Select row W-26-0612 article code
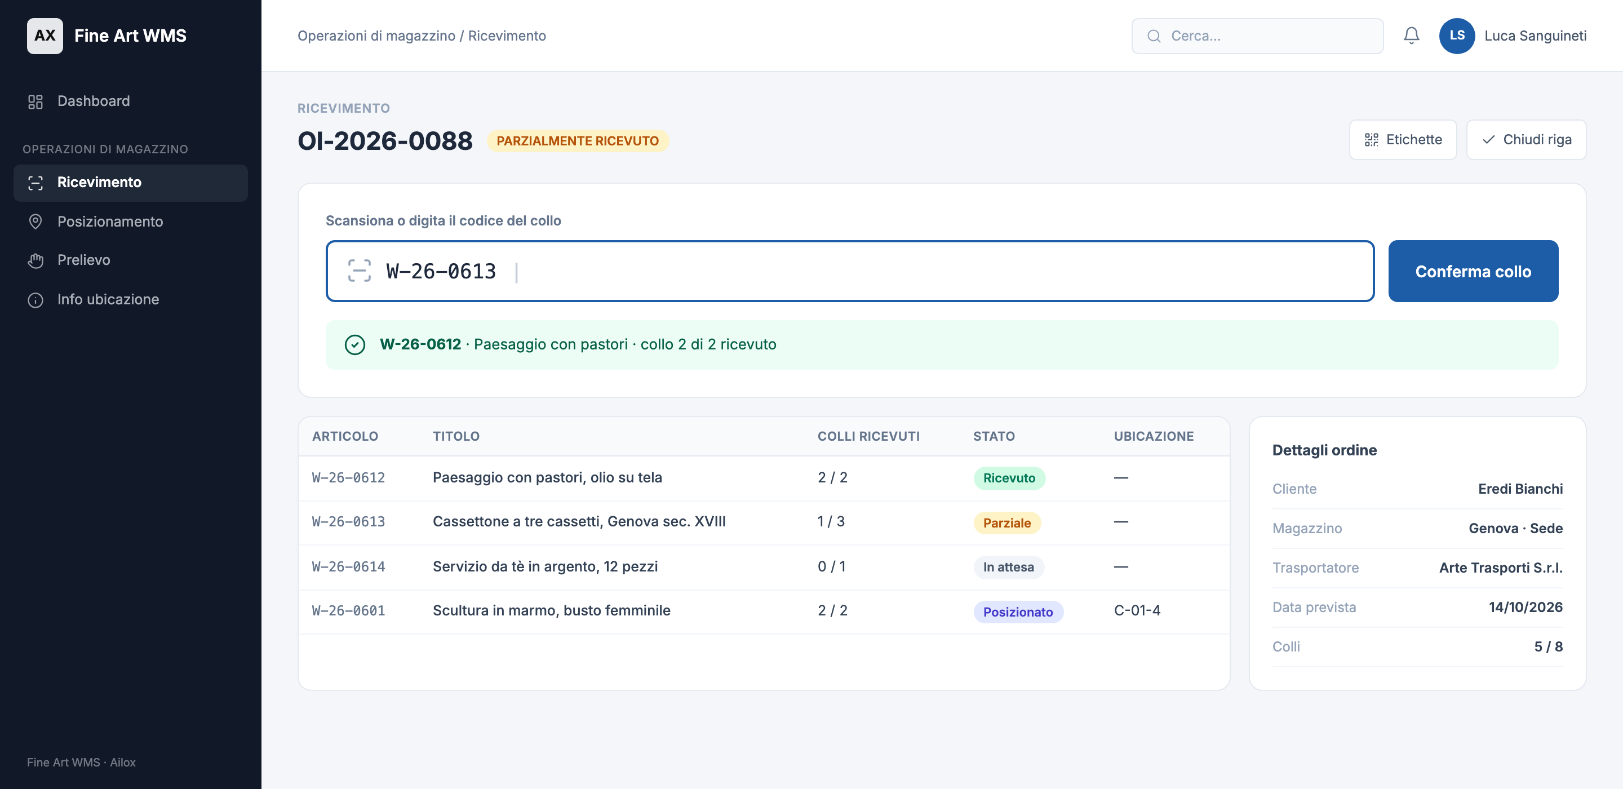The height and width of the screenshot is (789, 1623). point(348,478)
